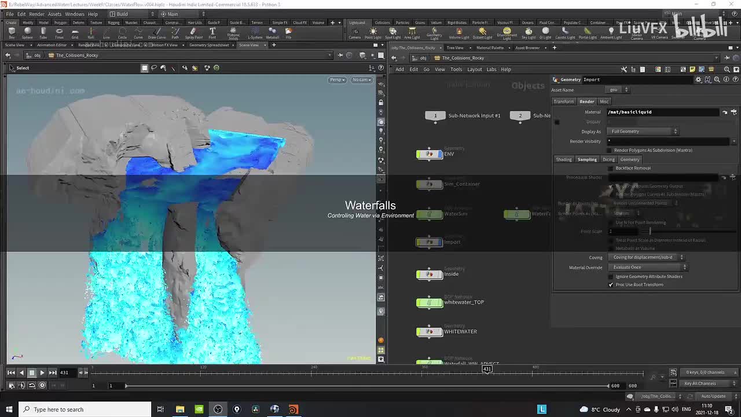Enable Render Polygons As Subdivision checkbox
The image size is (741, 417).
click(x=610, y=151)
